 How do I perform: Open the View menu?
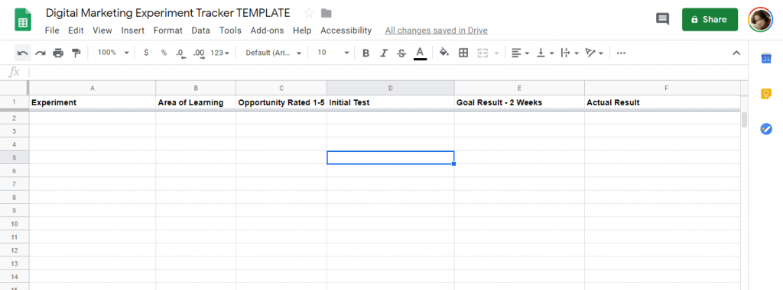coord(102,31)
